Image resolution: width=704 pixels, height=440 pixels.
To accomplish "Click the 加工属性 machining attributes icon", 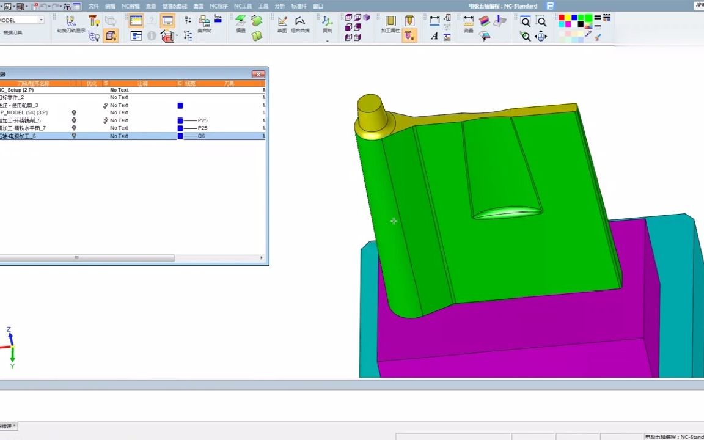I will click(x=390, y=21).
